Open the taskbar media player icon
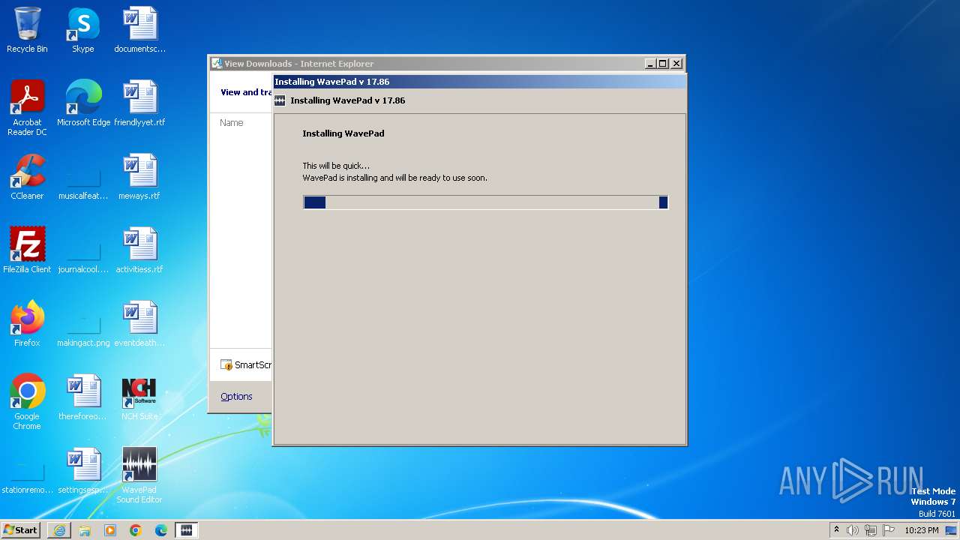Viewport: 960px width, 540px height. click(x=110, y=530)
